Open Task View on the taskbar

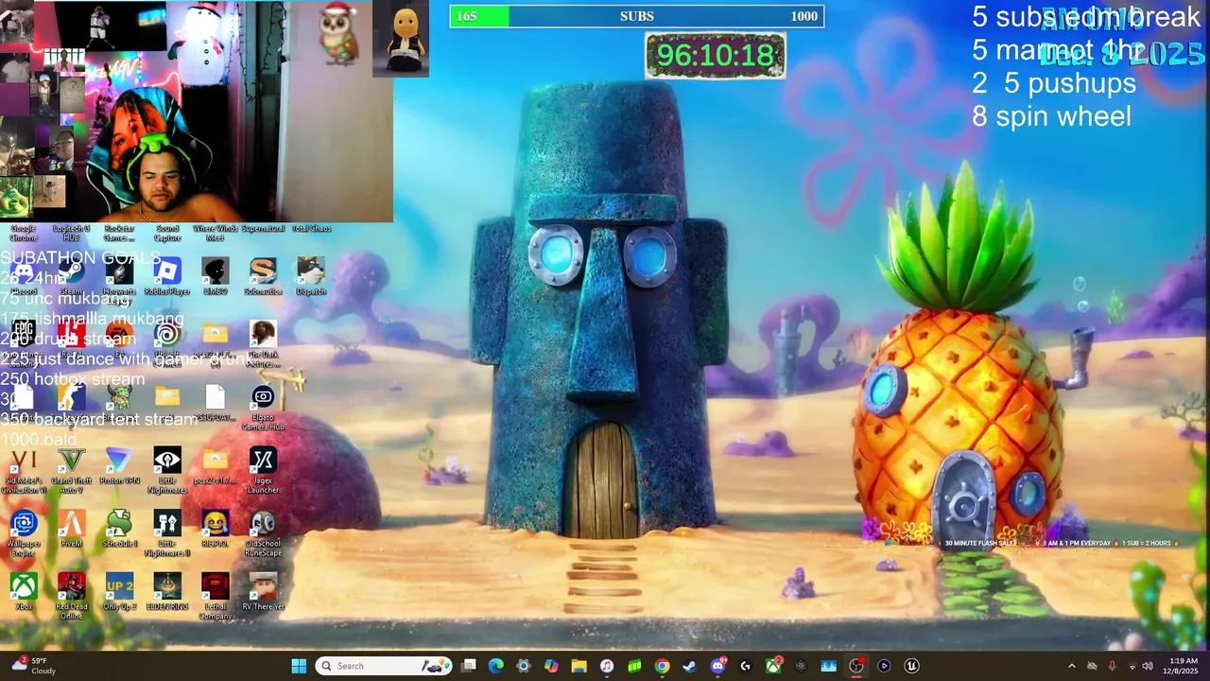pos(469,666)
